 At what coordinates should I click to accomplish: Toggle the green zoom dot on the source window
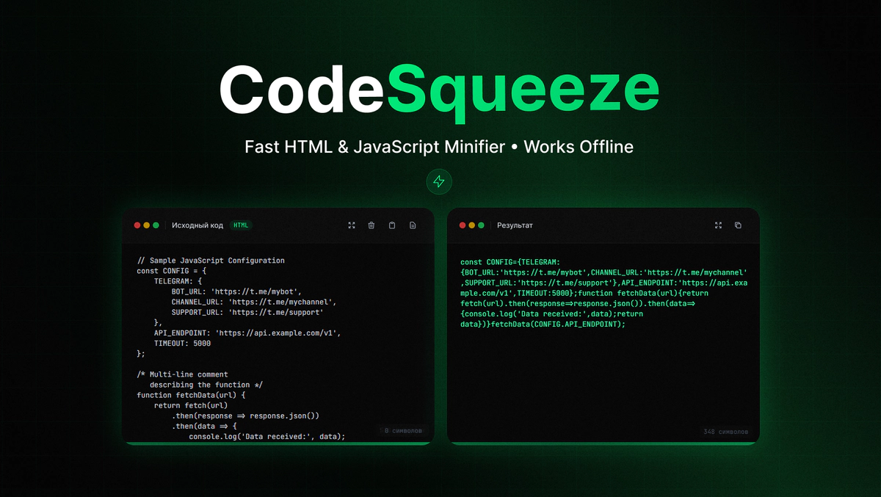(x=156, y=225)
